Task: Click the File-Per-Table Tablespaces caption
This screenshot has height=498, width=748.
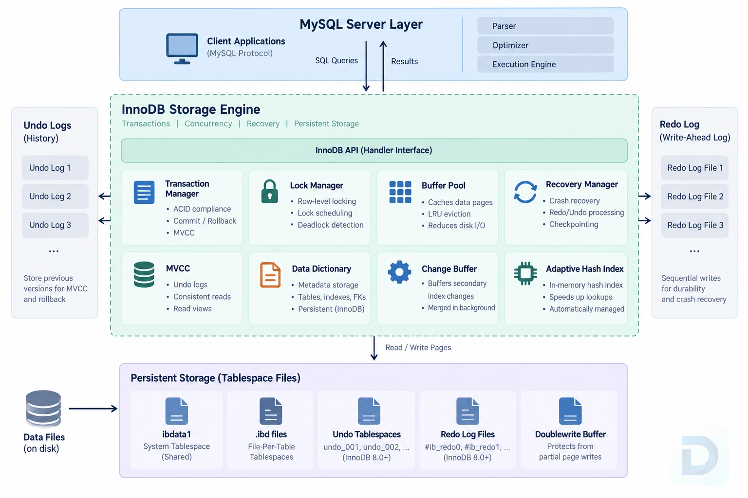Action: tap(271, 452)
